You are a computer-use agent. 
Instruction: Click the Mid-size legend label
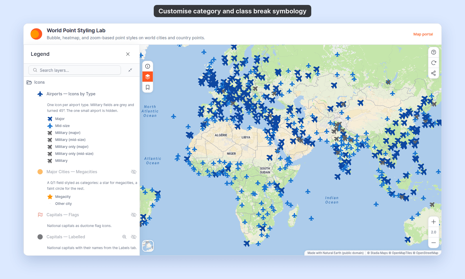click(62, 126)
